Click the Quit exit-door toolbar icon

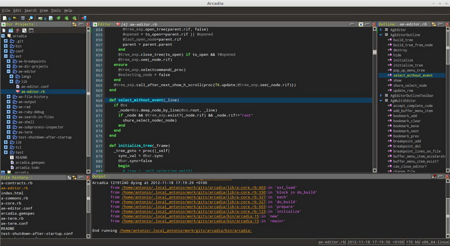click(84, 18)
